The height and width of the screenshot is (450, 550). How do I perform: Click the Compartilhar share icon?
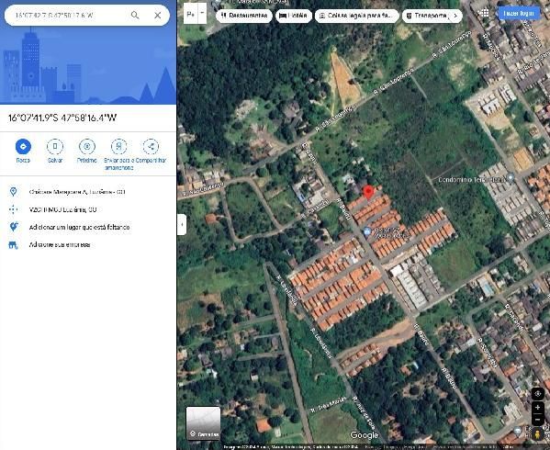point(151,146)
